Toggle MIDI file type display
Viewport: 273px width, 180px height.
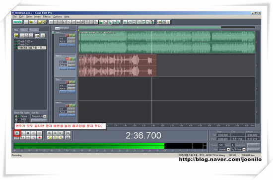(x=16, y=120)
